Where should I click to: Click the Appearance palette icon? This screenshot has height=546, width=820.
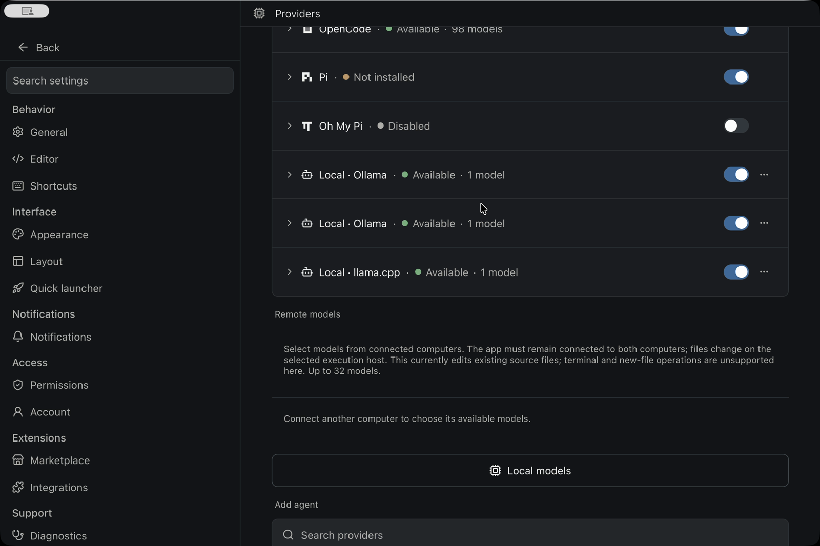(x=18, y=235)
